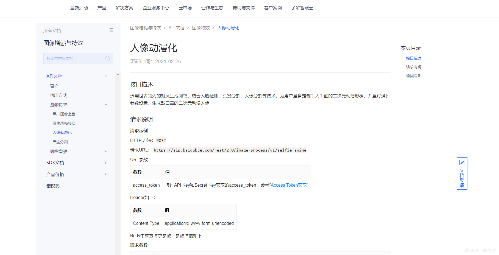The height and width of the screenshot is (255, 499).
Task: Open the 云市场 menu
Action: (x=185, y=8)
